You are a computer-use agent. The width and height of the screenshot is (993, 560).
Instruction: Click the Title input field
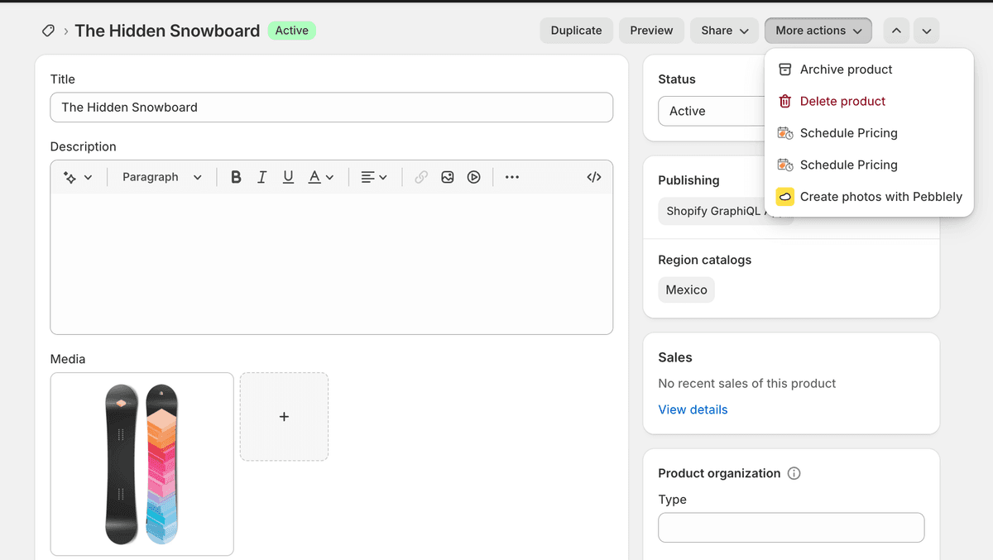pyautogui.click(x=331, y=108)
